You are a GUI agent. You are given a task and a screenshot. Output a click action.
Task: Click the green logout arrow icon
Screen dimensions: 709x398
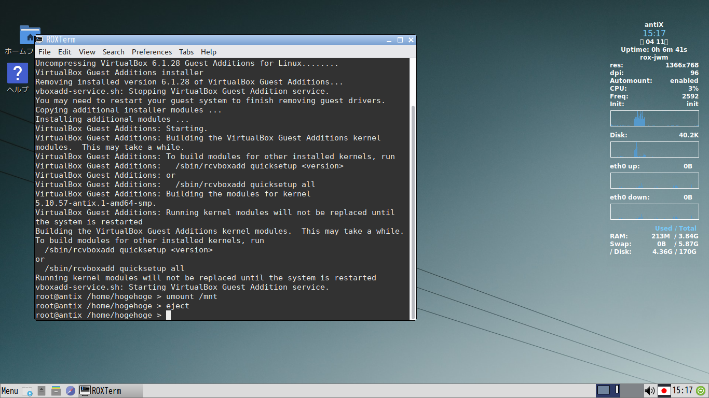coord(701,391)
